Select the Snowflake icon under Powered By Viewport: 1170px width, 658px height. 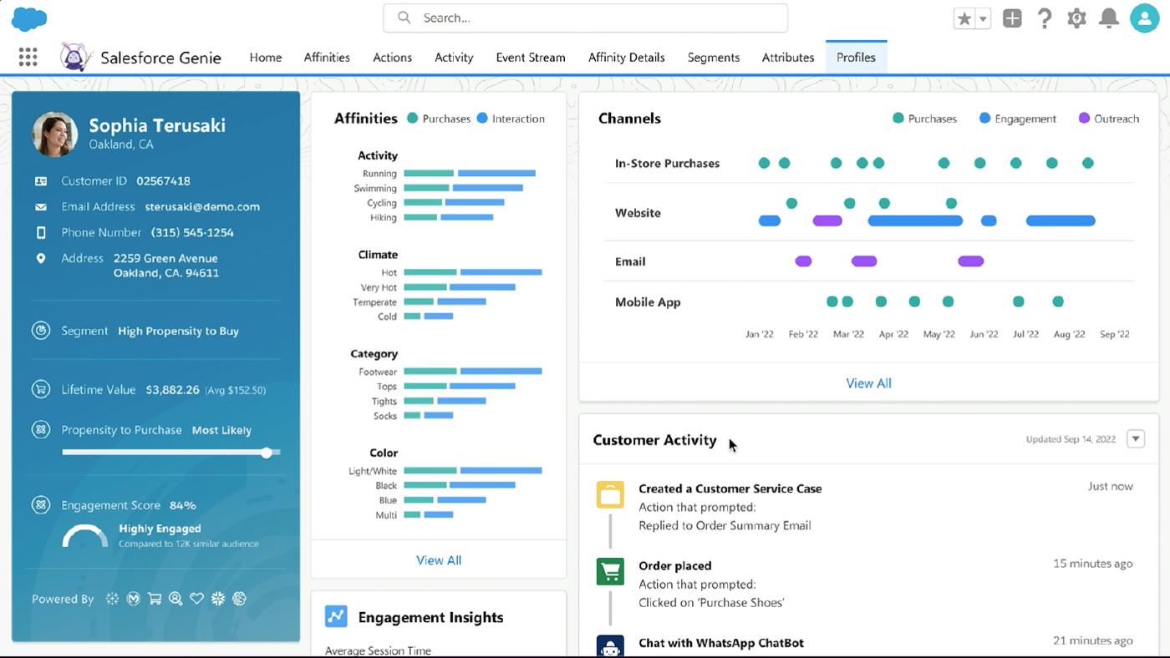coord(218,599)
